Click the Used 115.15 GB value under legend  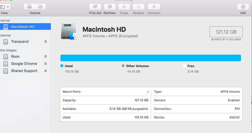tap(72, 71)
